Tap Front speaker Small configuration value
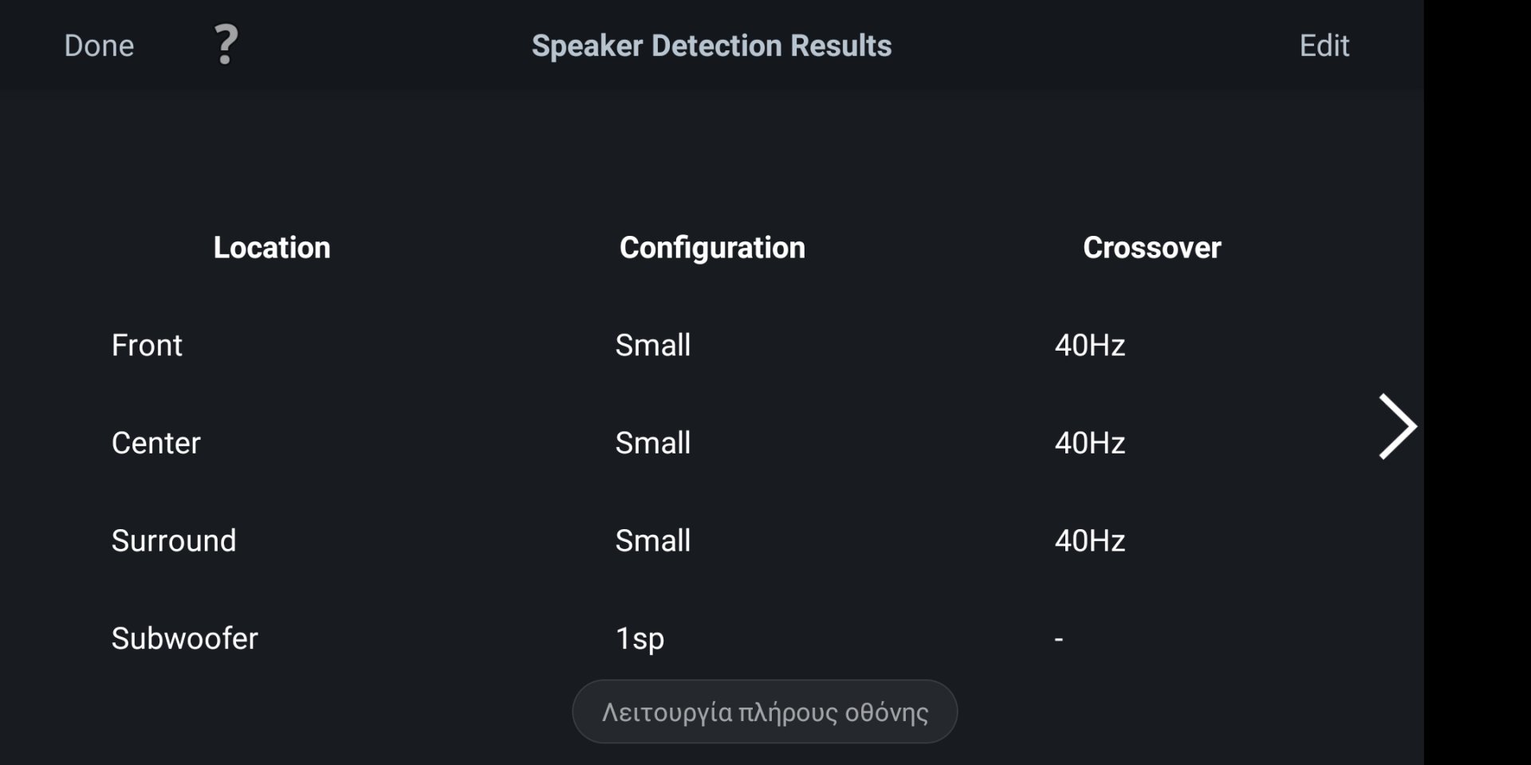This screenshot has width=1531, height=765. point(653,345)
